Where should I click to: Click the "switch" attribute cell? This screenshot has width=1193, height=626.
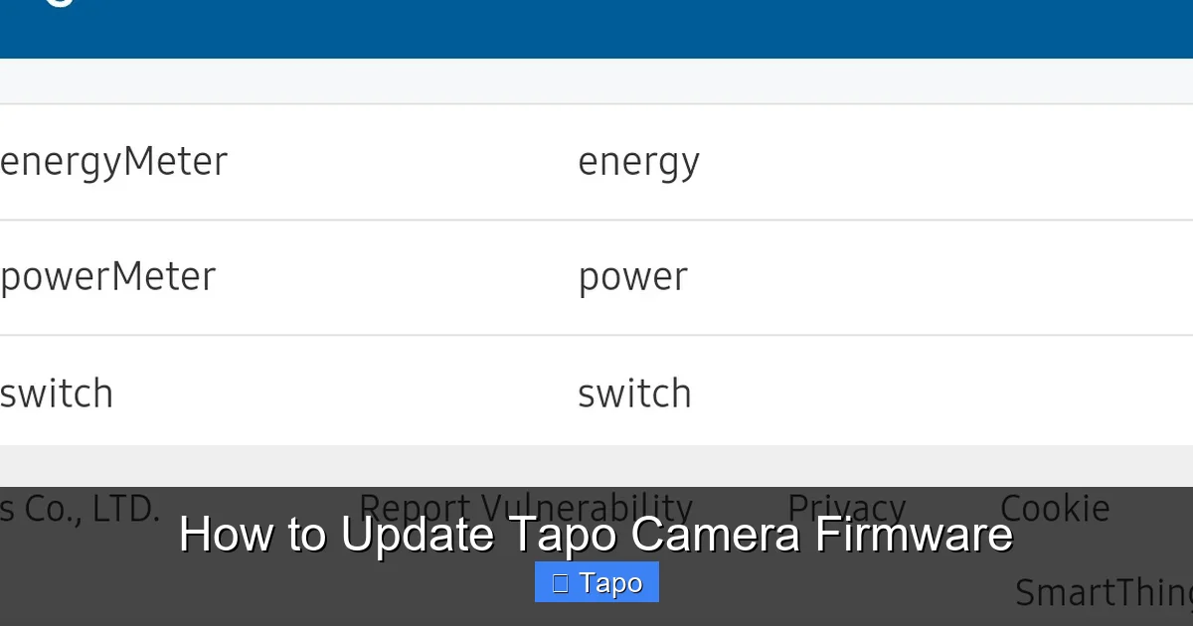click(634, 393)
